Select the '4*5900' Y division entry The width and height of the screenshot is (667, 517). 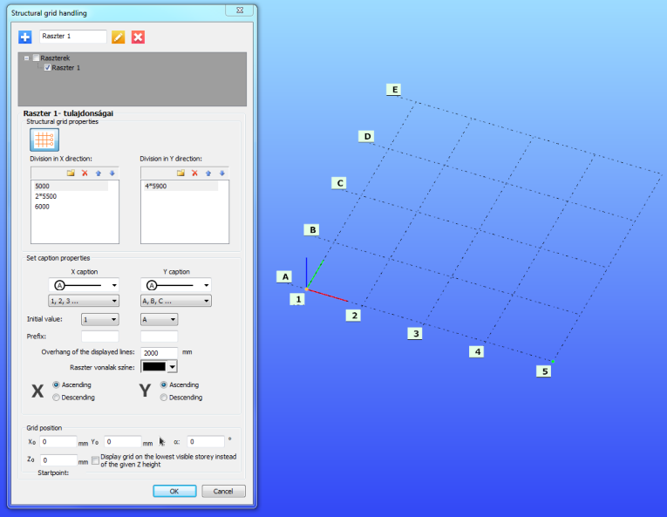coord(180,186)
